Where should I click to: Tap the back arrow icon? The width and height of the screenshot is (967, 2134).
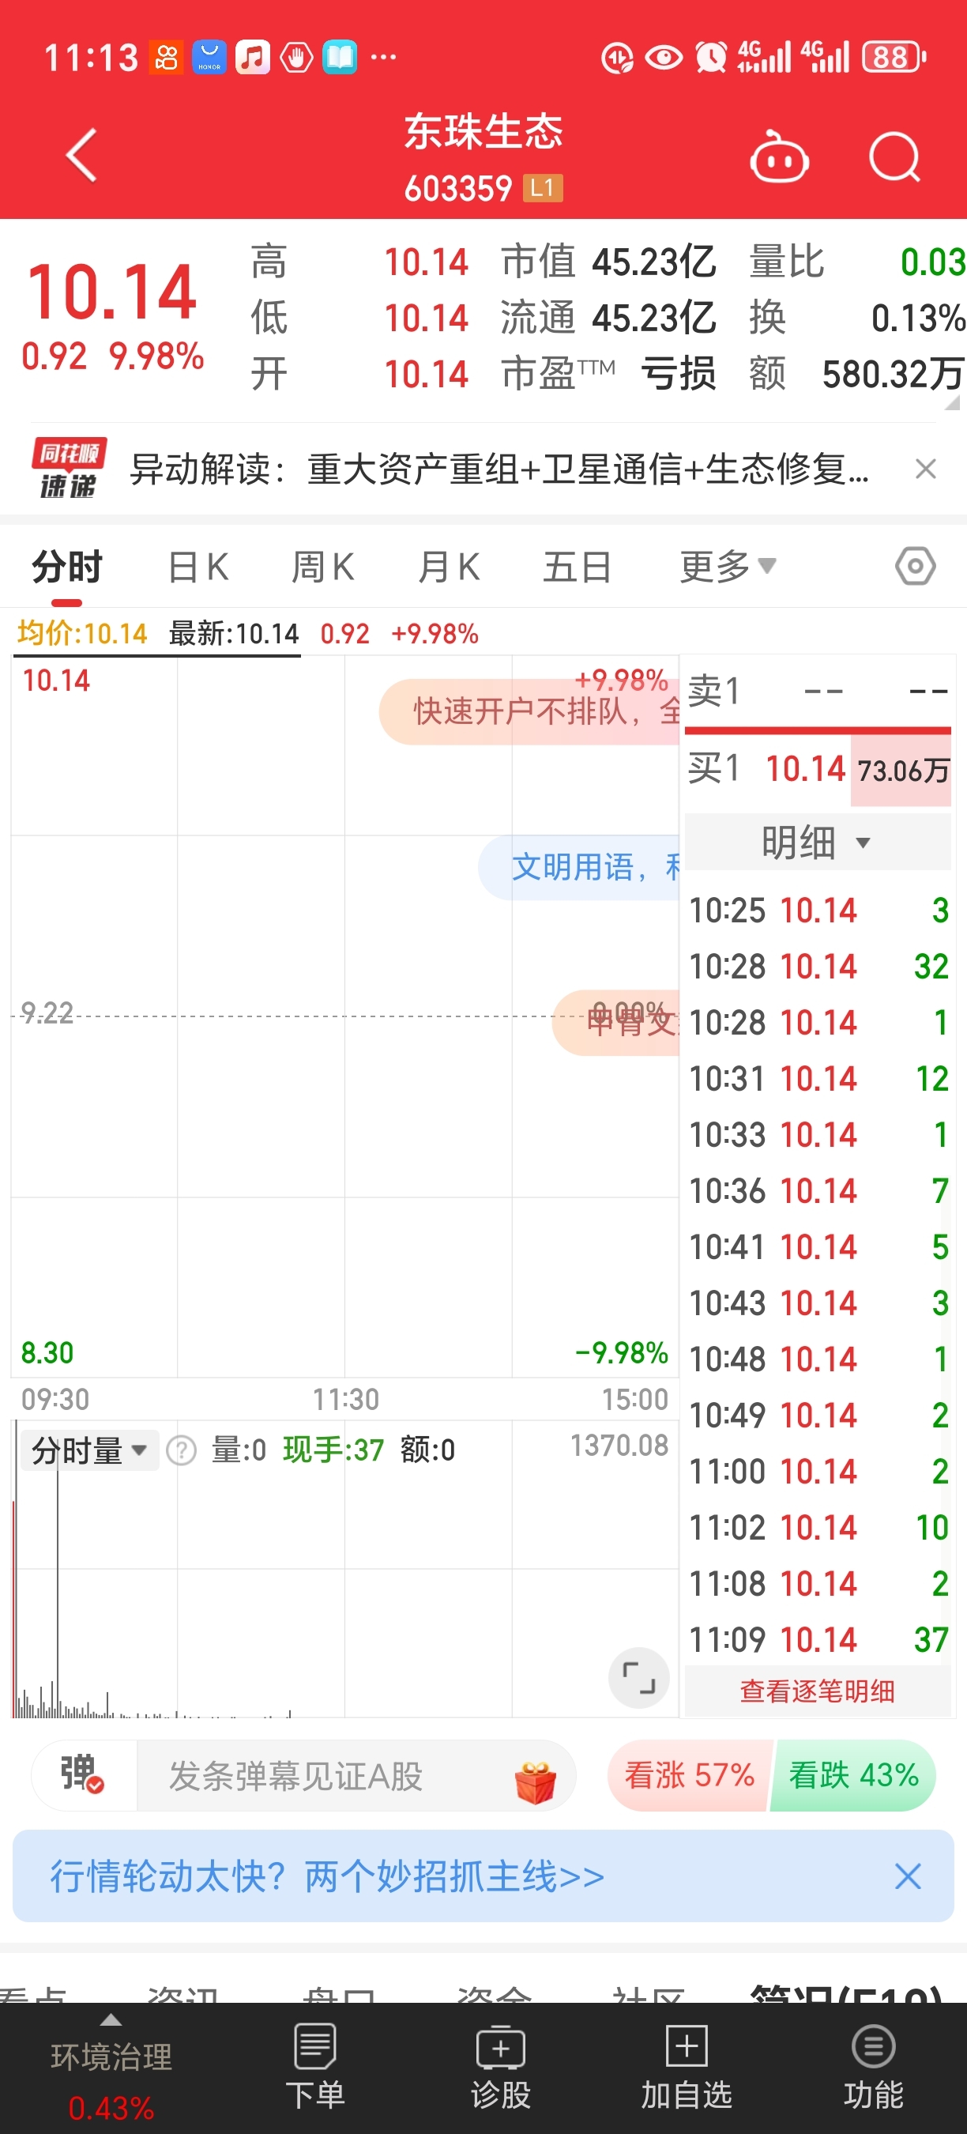[x=81, y=155]
